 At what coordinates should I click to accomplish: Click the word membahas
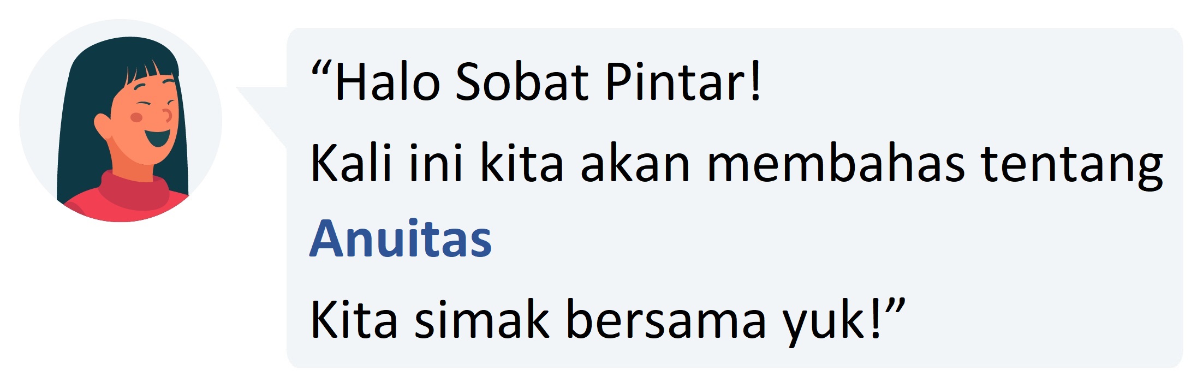pyautogui.click(x=836, y=163)
